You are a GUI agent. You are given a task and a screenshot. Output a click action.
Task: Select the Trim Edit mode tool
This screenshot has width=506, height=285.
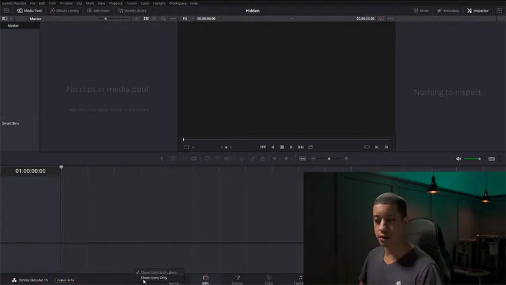point(173,159)
